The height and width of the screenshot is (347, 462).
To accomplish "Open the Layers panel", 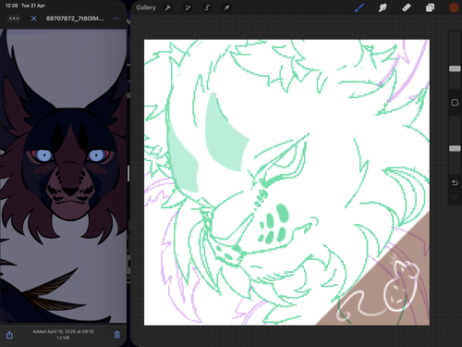I will (x=430, y=7).
